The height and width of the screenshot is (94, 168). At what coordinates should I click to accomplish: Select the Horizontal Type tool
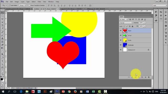(x=2, y=61)
